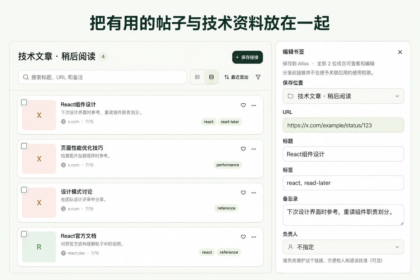Filter by the performance tag
Viewport: 420px width, 280px height.
click(x=228, y=165)
